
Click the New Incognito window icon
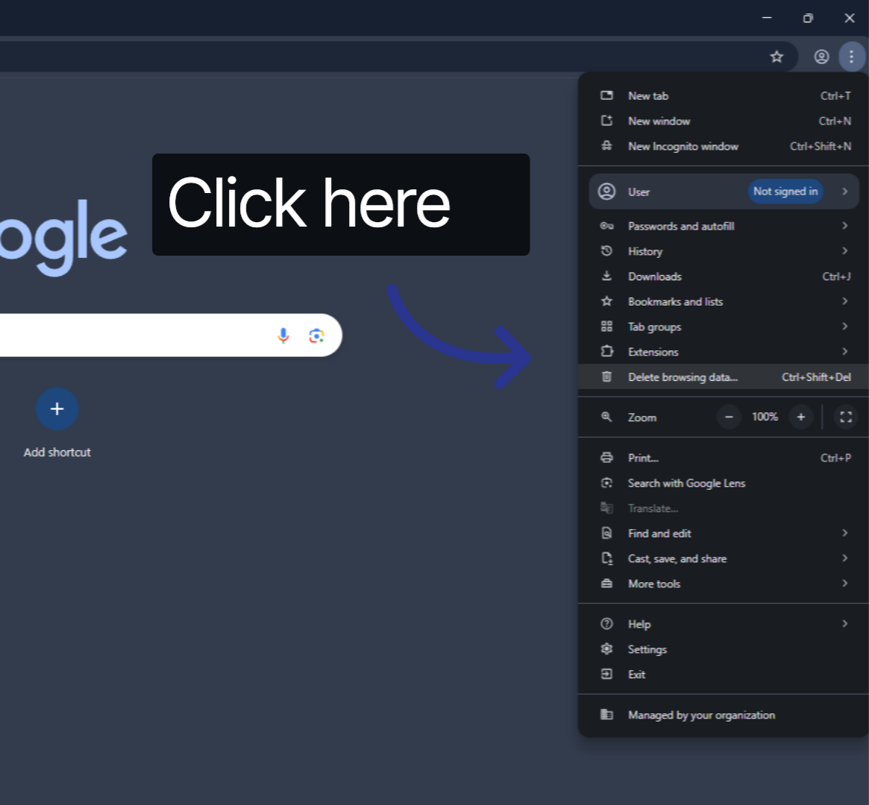pos(606,146)
